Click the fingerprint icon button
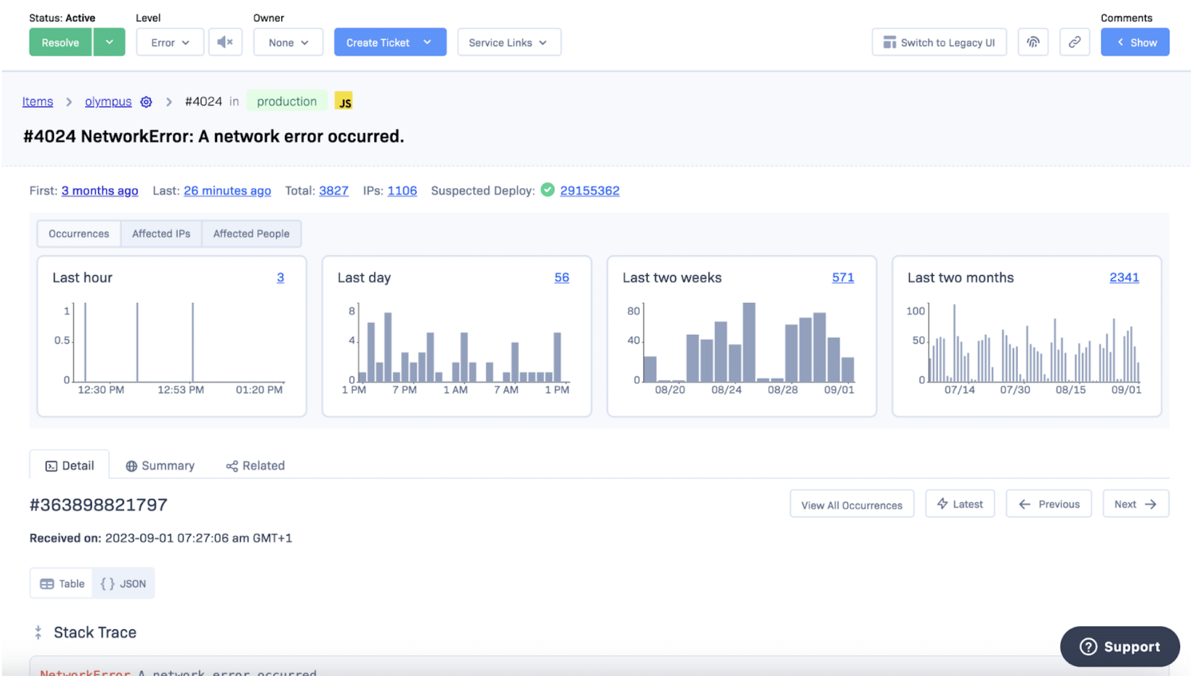Image resolution: width=1191 pixels, height=676 pixels. (x=1032, y=42)
